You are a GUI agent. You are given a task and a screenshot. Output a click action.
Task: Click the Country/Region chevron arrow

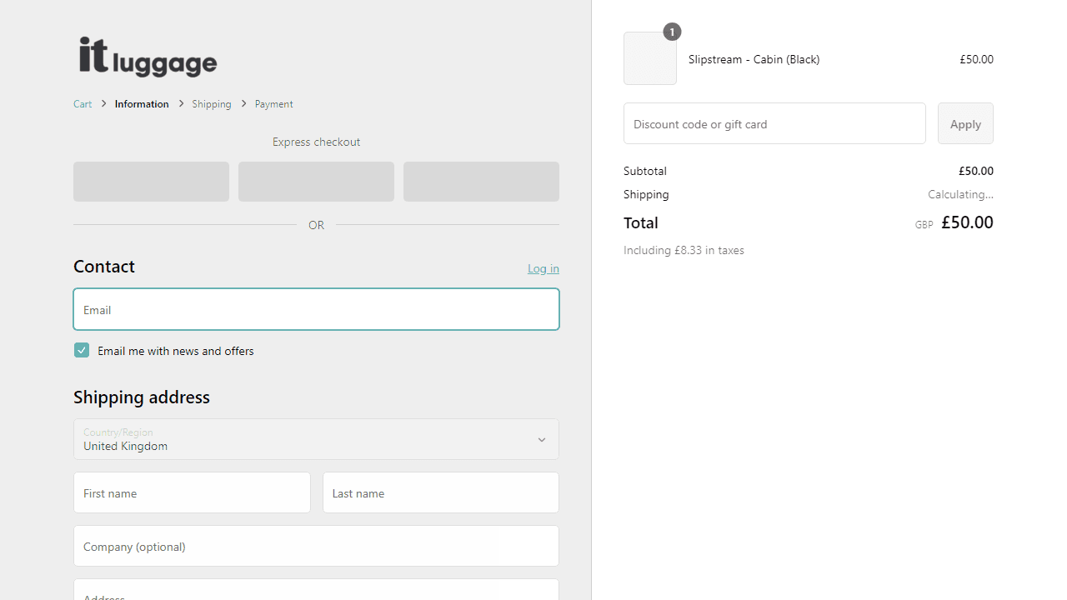[x=542, y=440]
